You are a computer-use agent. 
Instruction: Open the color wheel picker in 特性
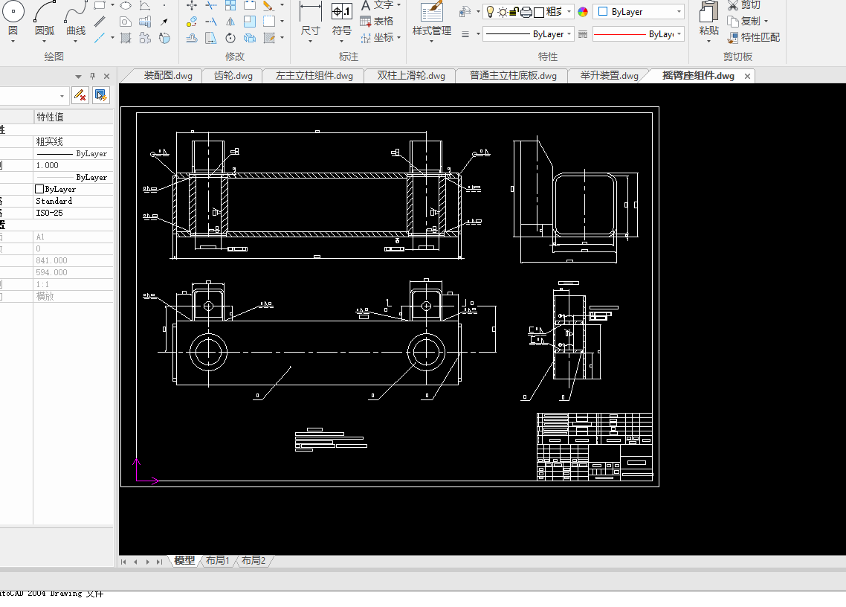(x=583, y=12)
